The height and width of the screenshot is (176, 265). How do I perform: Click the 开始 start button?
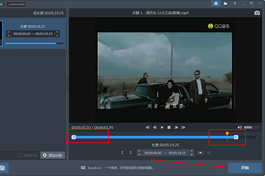pyautogui.click(x=245, y=168)
